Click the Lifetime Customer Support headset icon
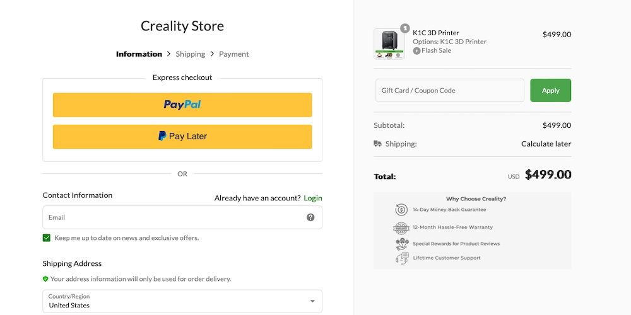This screenshot has height=315, width=631. coord(401,258)
